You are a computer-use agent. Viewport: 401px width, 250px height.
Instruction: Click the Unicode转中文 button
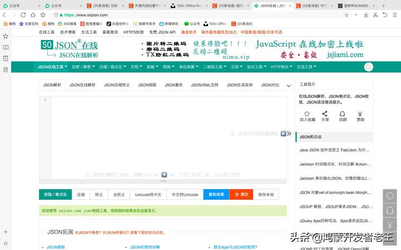pos(148,194)
